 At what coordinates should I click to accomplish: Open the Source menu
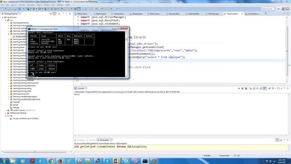coord(14,5)
